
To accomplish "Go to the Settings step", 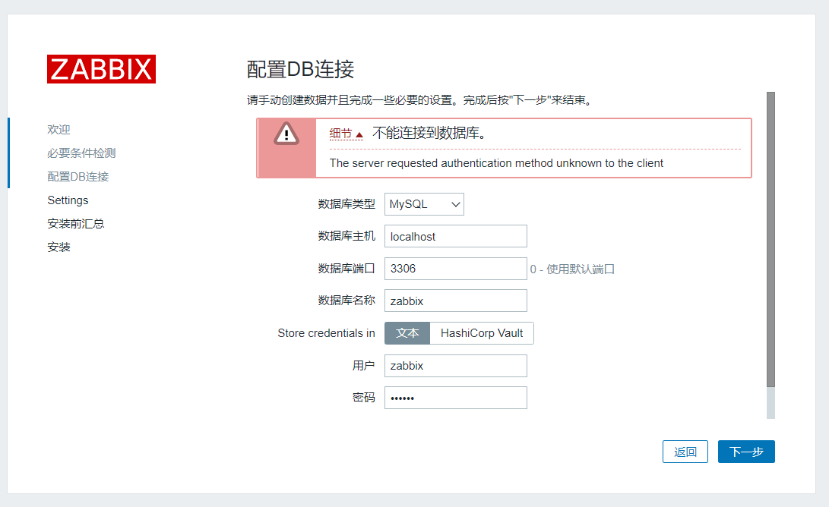I will pyautogui.click(x=68, y=200).
